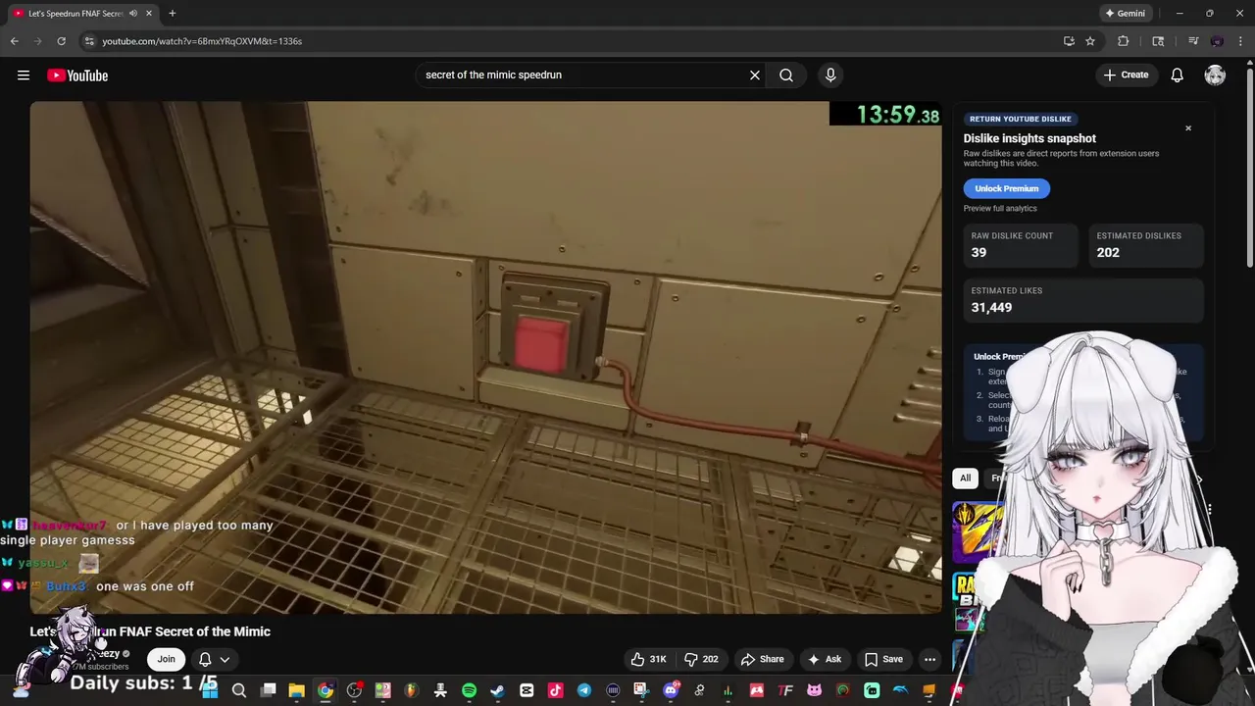The image size is (1255, 706).
Task: Mute the tab via speaker icon
Action: [x=133, y=14]
